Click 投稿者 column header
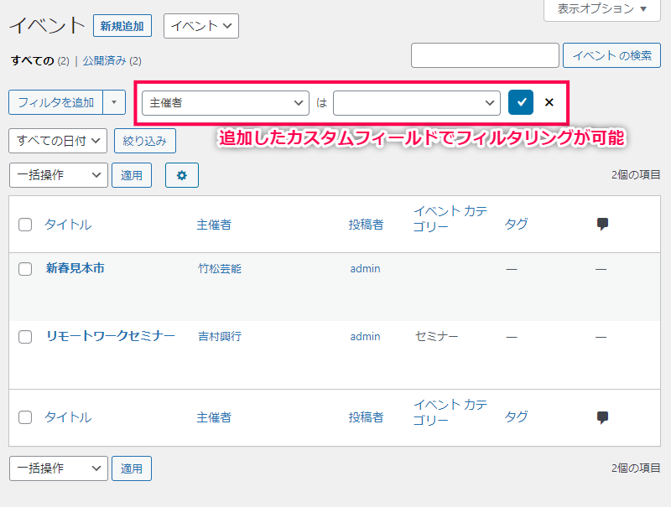The image size is (671, 507). (366, 225)
